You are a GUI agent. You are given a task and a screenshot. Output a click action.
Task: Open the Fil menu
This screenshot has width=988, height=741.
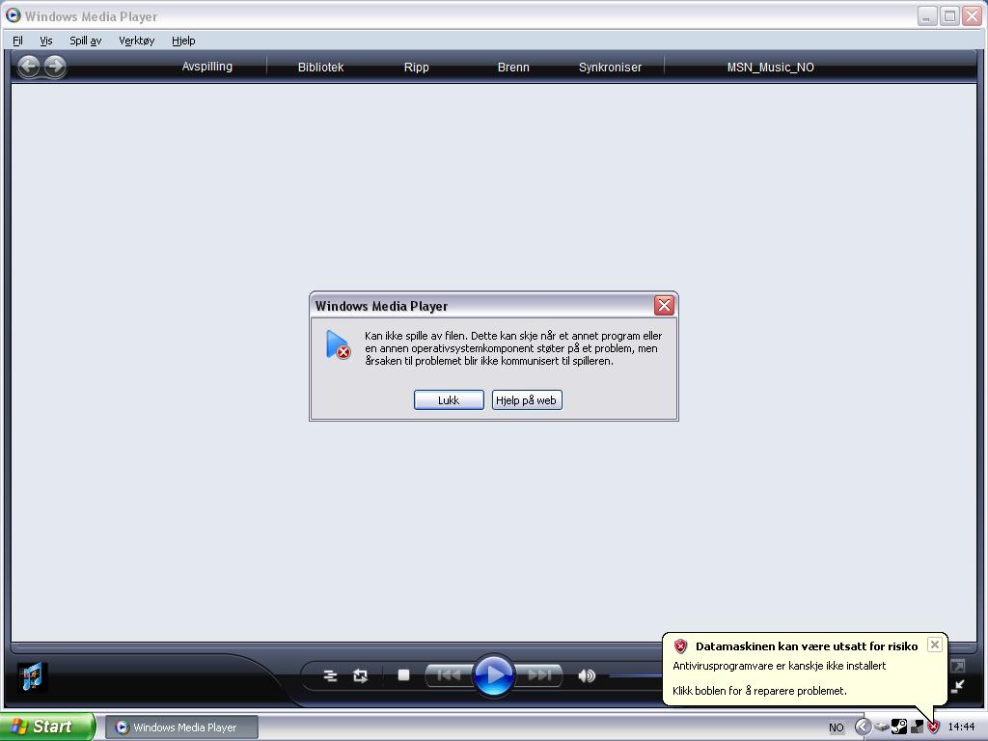coord(17,41)
